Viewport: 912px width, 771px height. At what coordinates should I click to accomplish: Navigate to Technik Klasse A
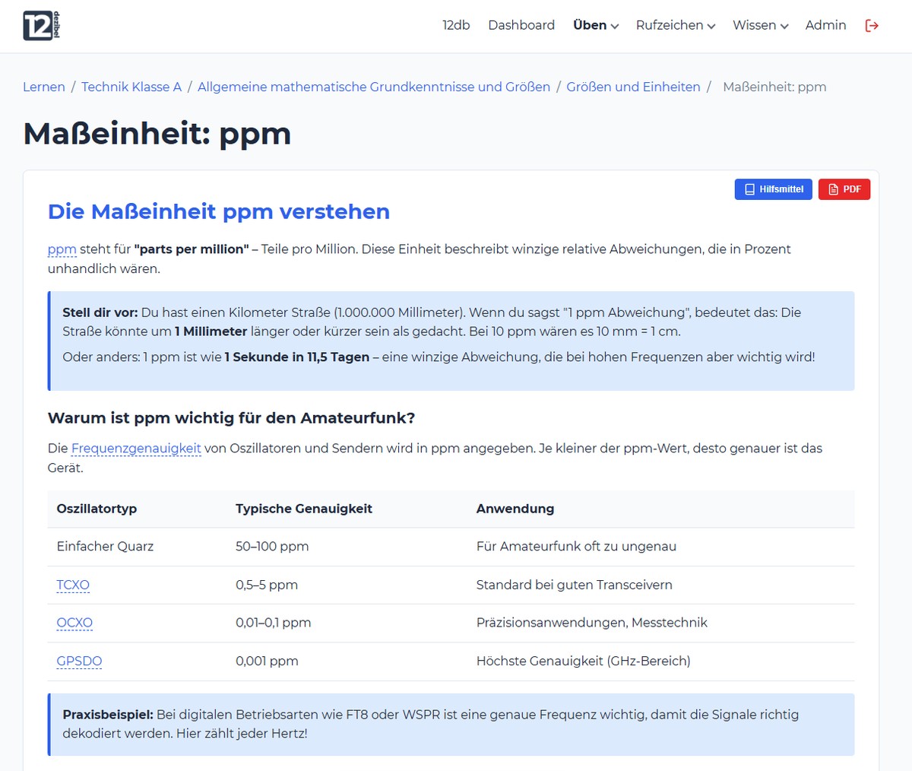131,87
